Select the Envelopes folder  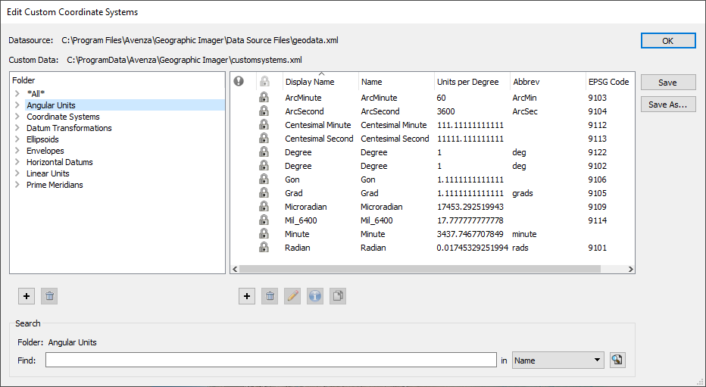coord(45,150)
